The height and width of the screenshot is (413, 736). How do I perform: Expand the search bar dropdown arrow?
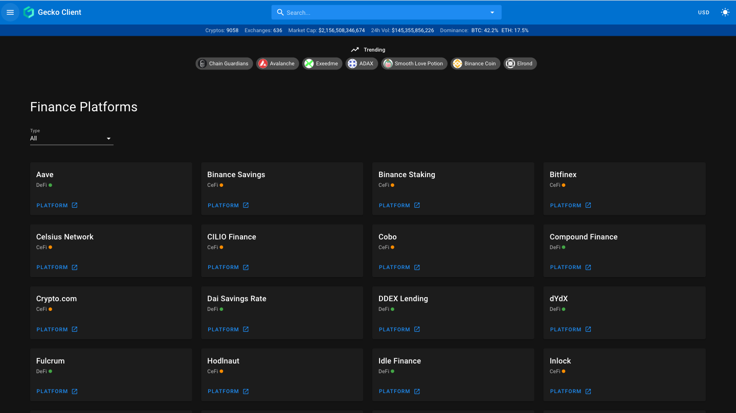coord(492,12)
